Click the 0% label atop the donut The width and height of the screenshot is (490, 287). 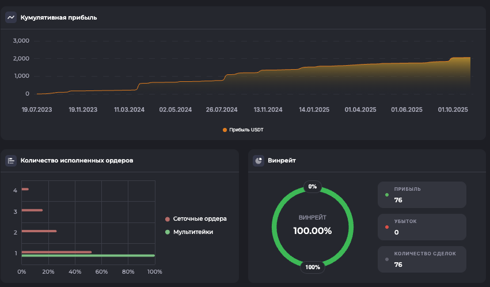[313, 187]
